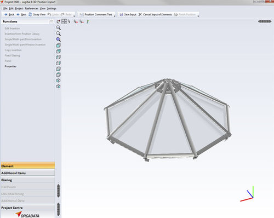Click the 3D roof dome model
This screenshot has height=218, width=274.
click(x=168, y=119)
